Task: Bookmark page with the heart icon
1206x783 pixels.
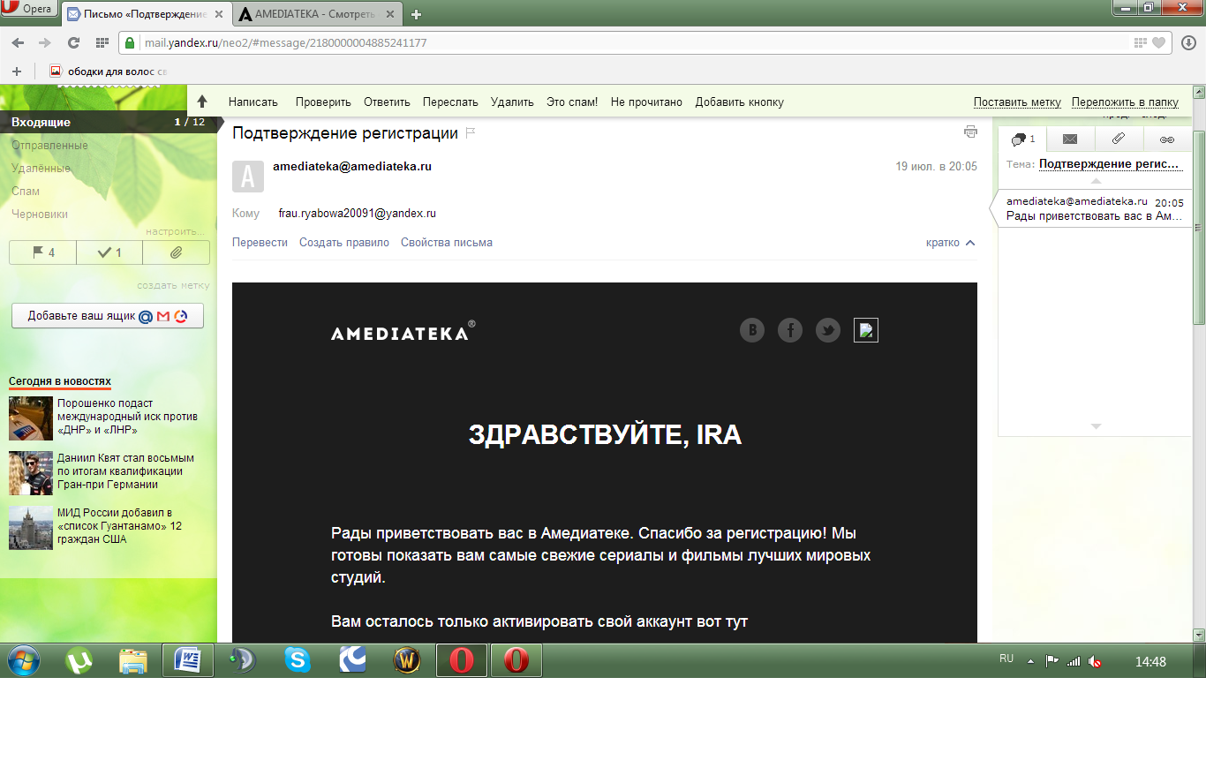Action: click(1158, 42)
